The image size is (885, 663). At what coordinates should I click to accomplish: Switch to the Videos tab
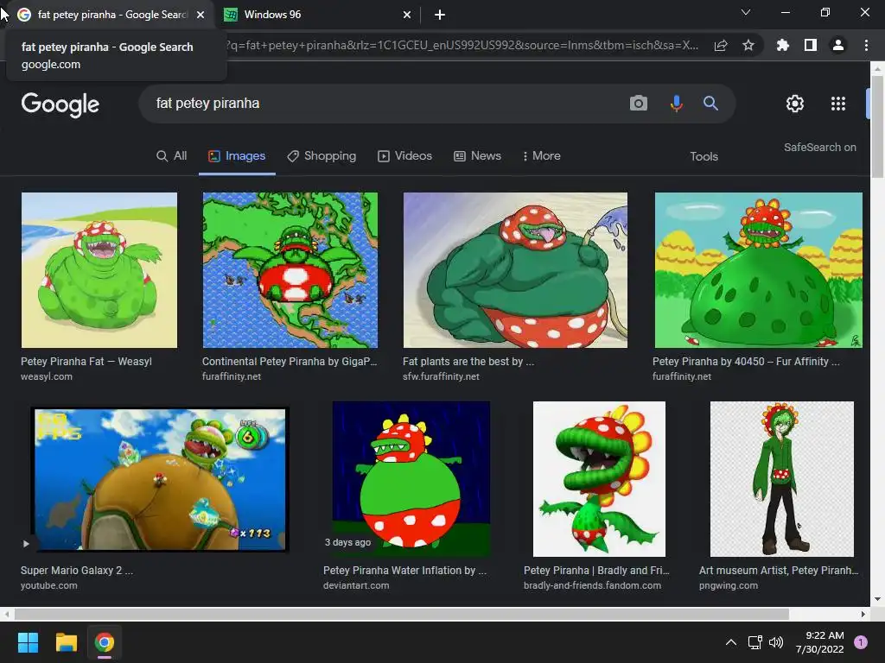(x=404, y=156)
